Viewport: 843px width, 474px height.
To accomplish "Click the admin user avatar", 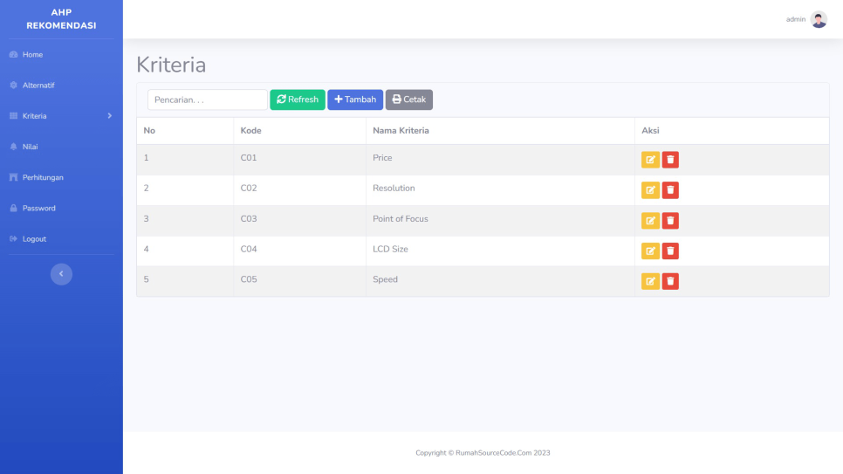I will tap(819, 19).
